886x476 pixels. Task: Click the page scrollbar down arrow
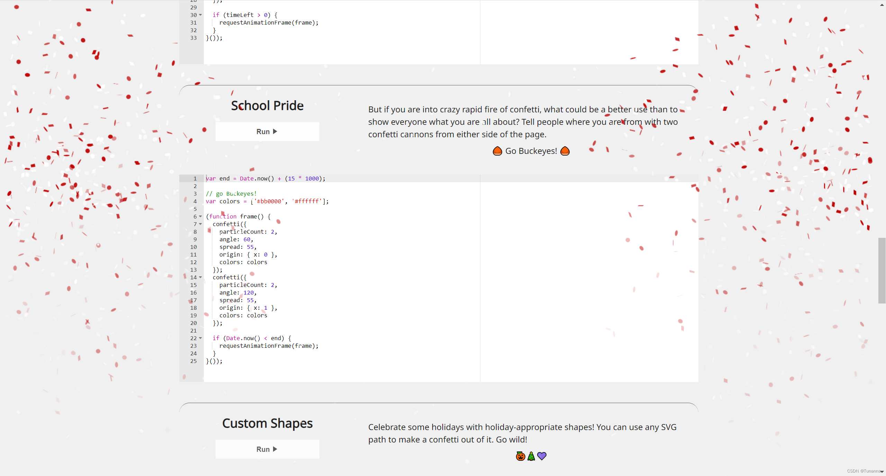882,472
